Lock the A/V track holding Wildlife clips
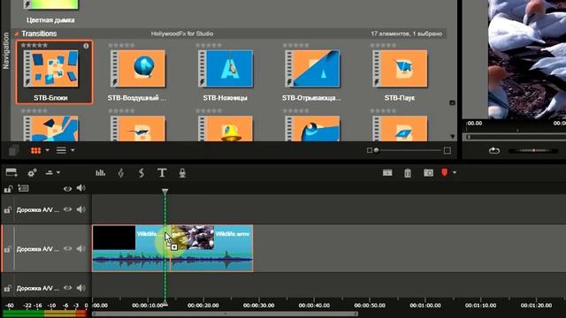This screenshot has width=566, height=318. 8,249
